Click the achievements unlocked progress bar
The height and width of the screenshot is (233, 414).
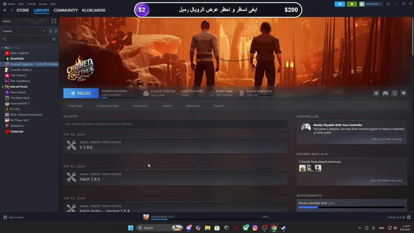click(352, 207)
